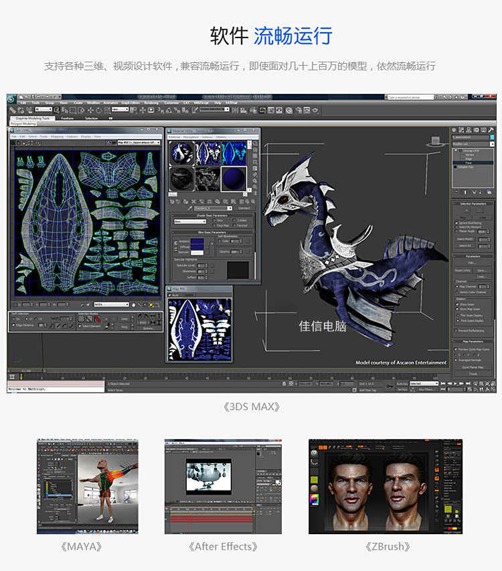Choose the Select and Rotate tool
Viewport: 502px width, 571px height.
click(98, 110)
